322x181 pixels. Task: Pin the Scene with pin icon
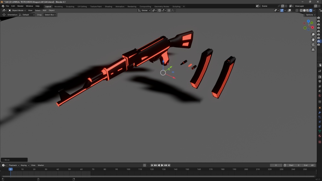click(279, 6)
